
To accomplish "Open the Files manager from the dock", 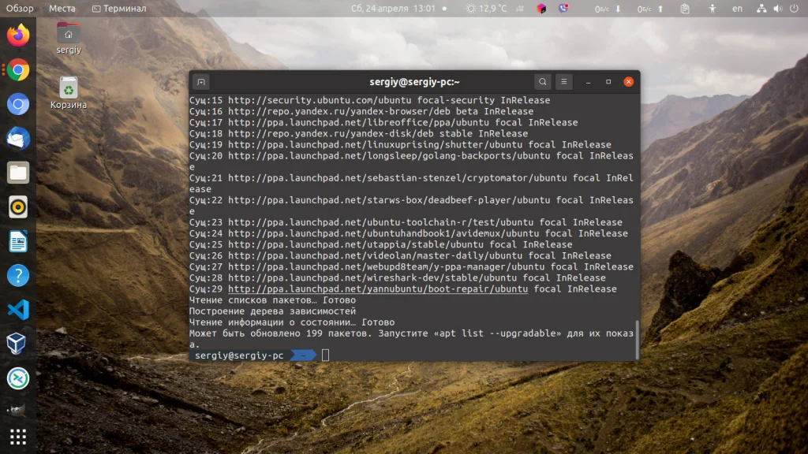I will coord(17,172).
